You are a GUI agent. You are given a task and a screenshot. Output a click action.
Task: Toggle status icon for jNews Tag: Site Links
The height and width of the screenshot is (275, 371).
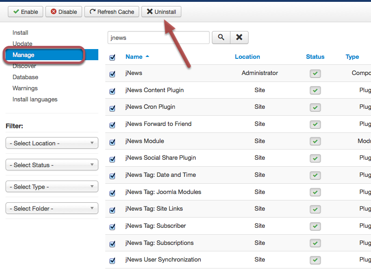click(315, 209)
